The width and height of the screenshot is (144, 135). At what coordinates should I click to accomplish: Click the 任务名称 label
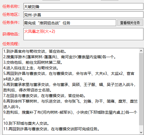pyautogui.click(x=11, y=6)
